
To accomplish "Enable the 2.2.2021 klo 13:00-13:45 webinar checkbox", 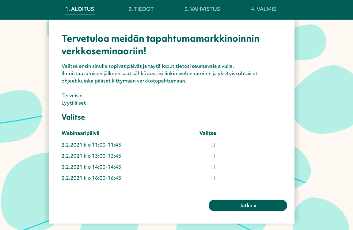I will coord(213,156).
